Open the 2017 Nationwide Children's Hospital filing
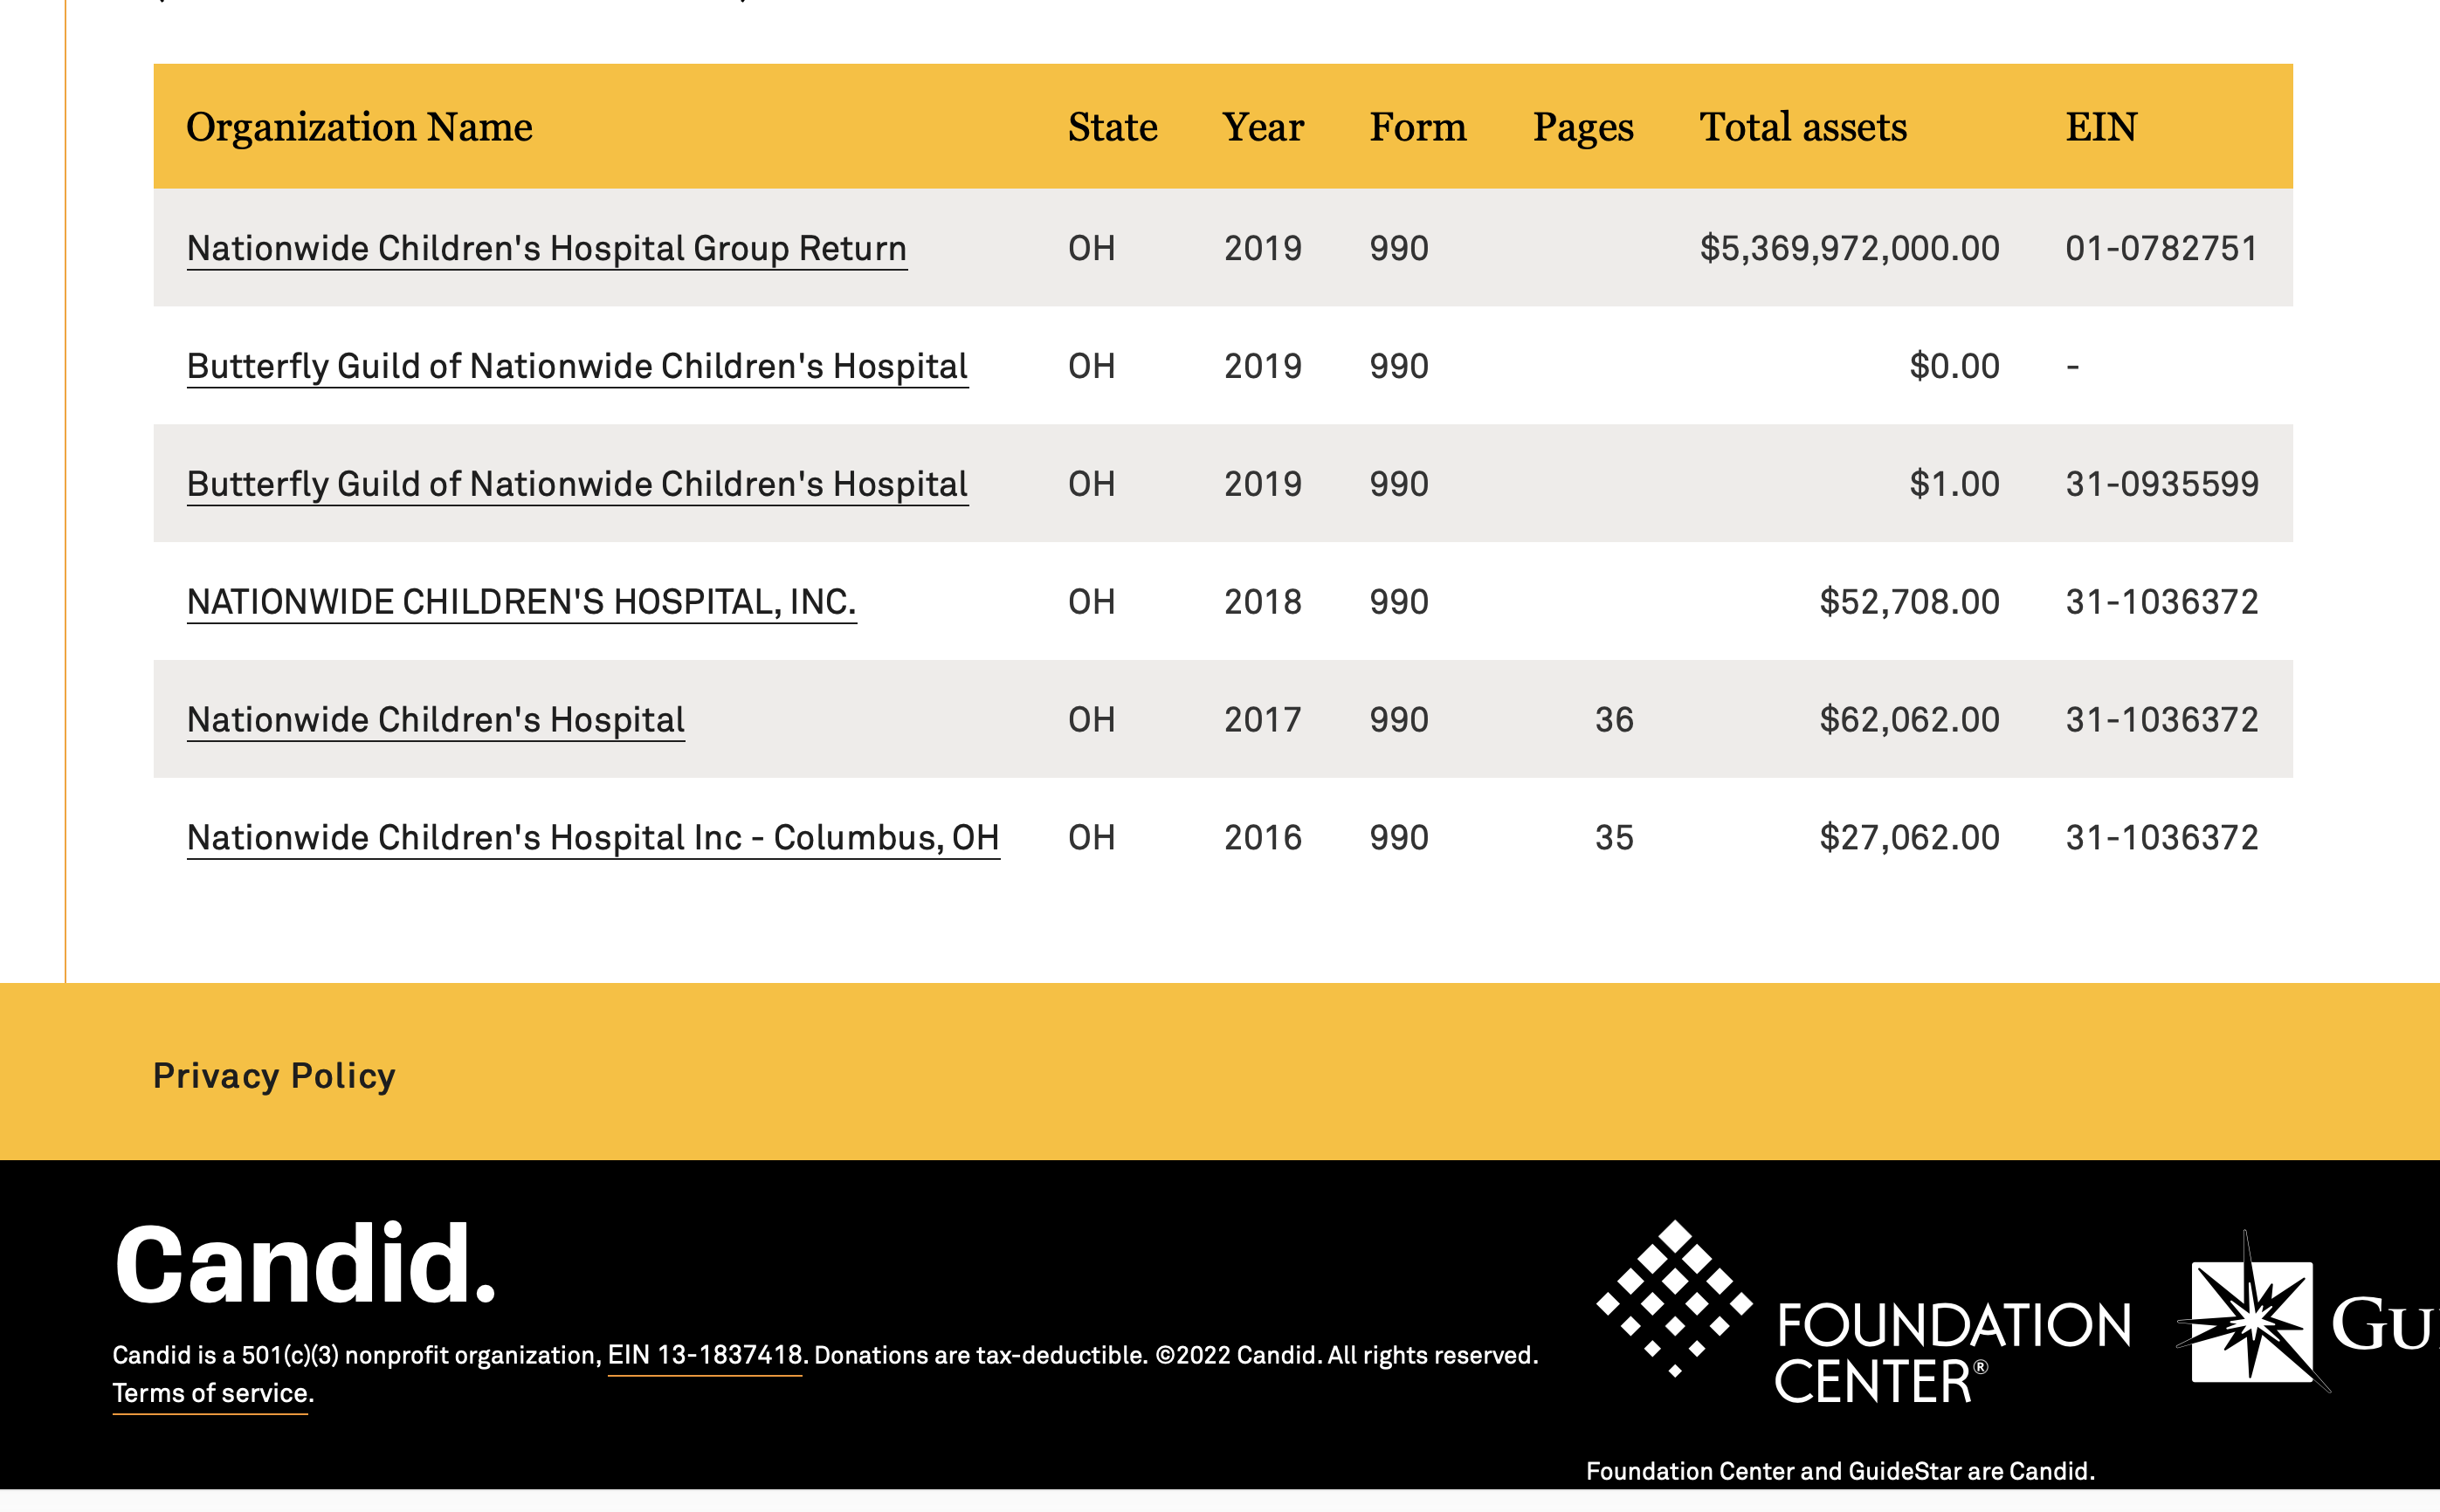The width and height of the screenshot is (2440, 1512). [435, 720]
